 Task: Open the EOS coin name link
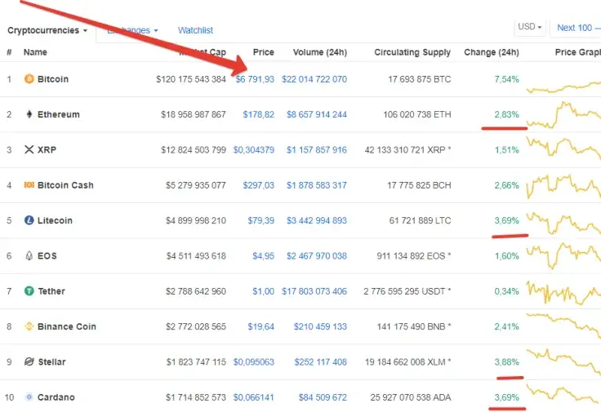[47, 256]
